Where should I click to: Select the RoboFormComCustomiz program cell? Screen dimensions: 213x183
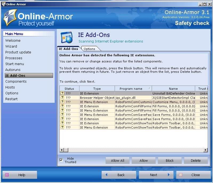(x=133, y=102)
